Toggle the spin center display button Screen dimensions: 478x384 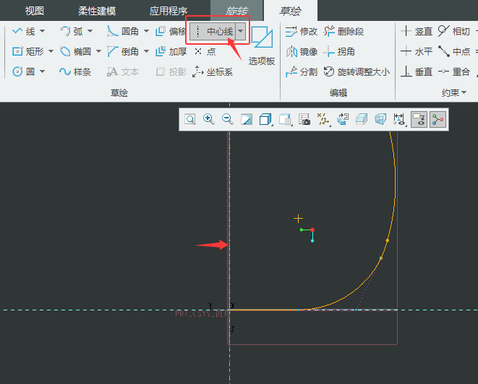(438, 119)
